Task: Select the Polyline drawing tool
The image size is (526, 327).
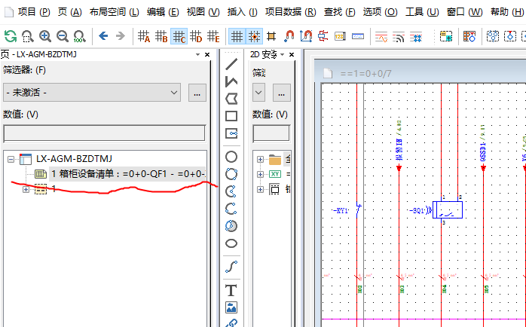Action: click(x=231, y=81)
